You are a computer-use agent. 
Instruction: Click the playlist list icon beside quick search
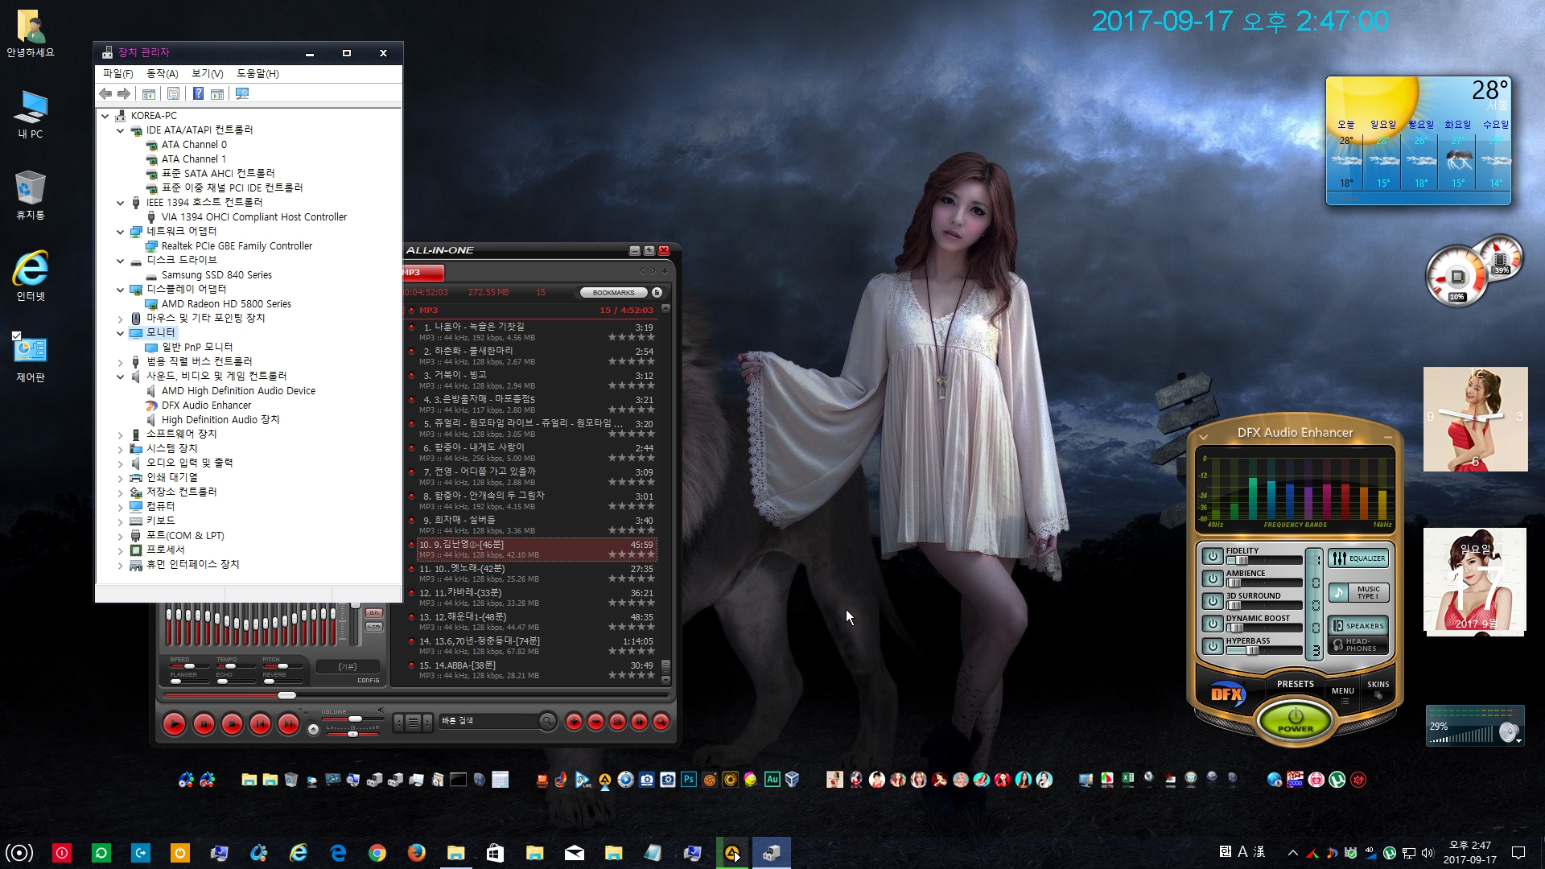click(x=413, y=723)
